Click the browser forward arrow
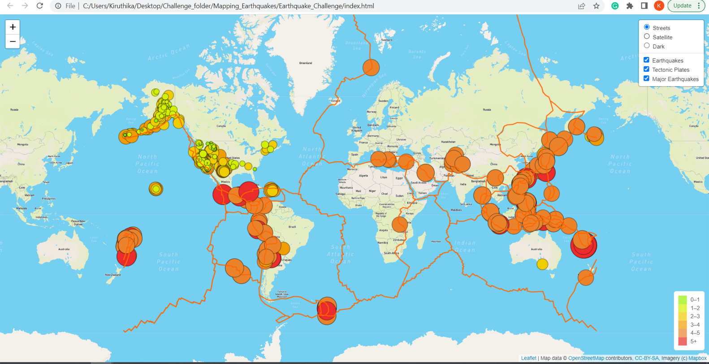The width and height of the screenshot is (709, 364). coord(25,6)
